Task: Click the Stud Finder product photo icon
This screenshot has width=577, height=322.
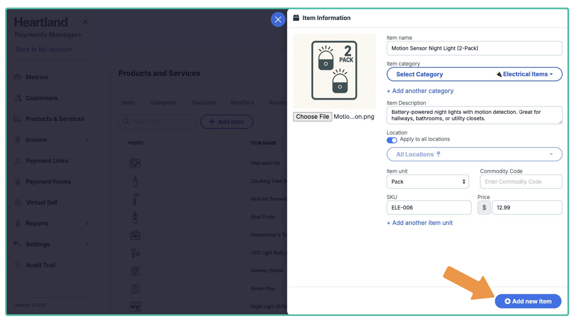Action: (x=135, y=217)
